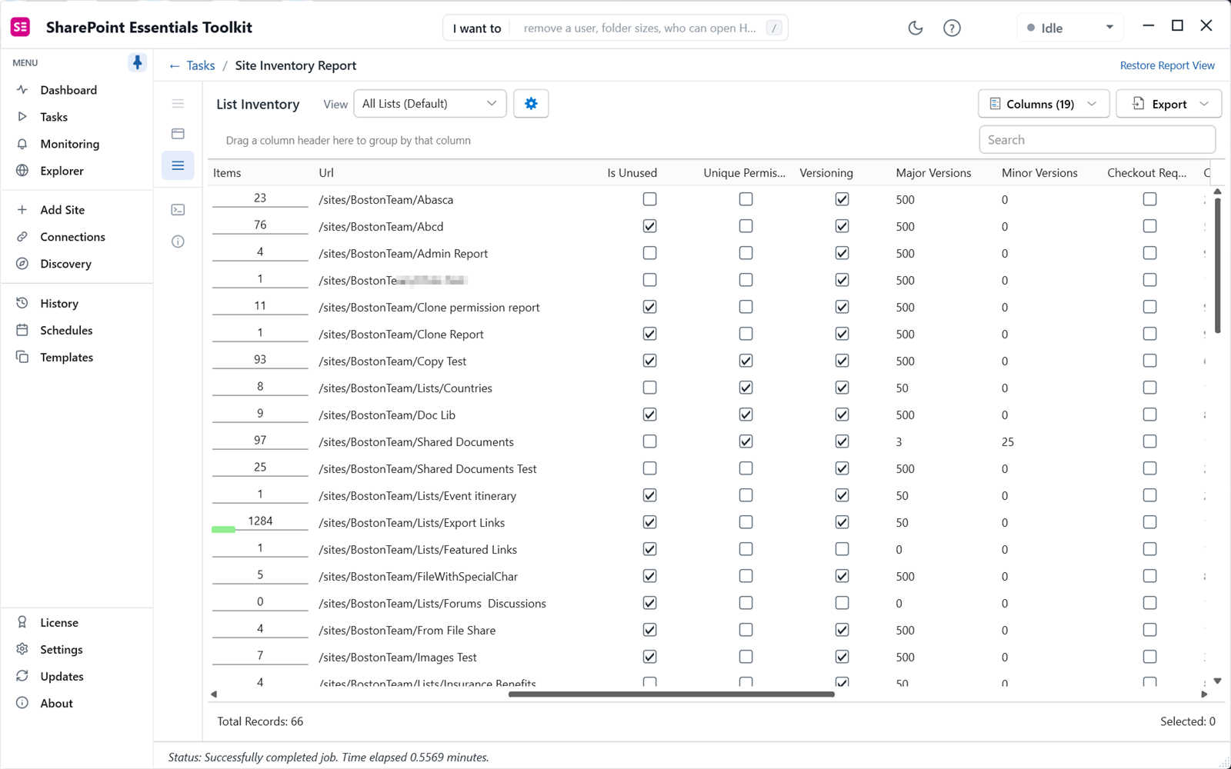Sort by the Url column header
Image resolution: width=1231 pixels, height=769 pixels.
point(326,173)
